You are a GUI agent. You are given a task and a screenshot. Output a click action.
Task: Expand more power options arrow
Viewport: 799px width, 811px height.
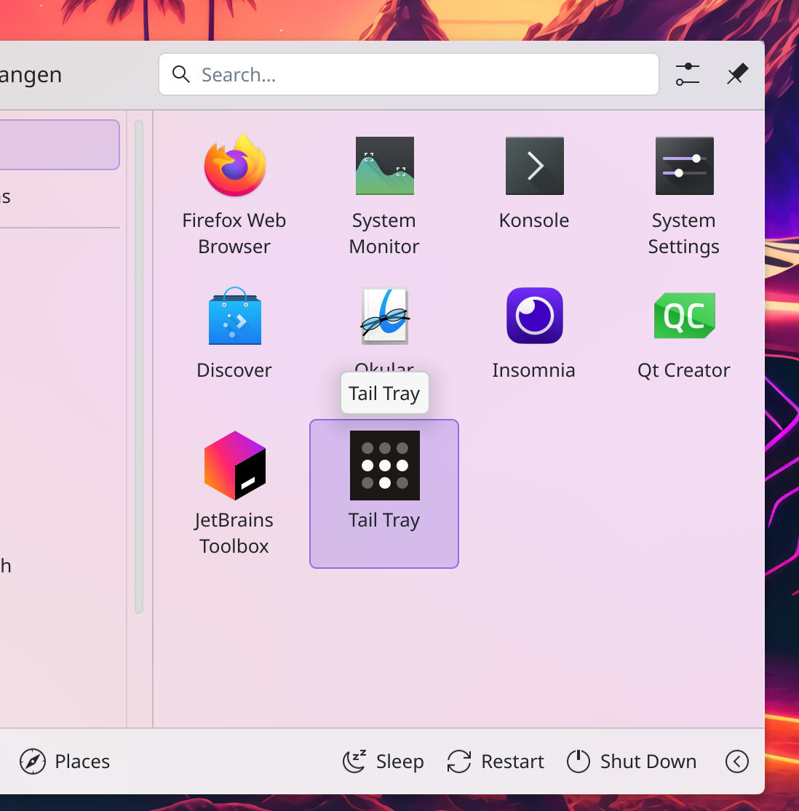click(x=737, y=762)
